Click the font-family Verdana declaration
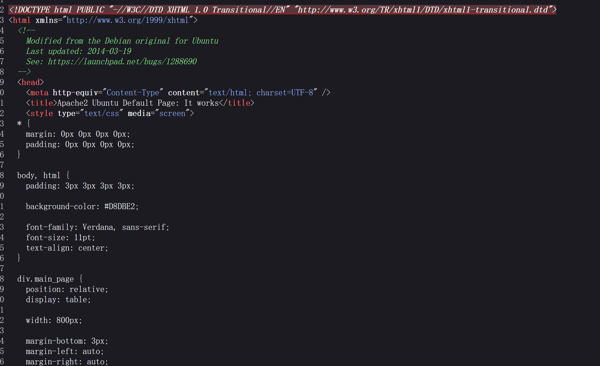 tap(98, 227)
